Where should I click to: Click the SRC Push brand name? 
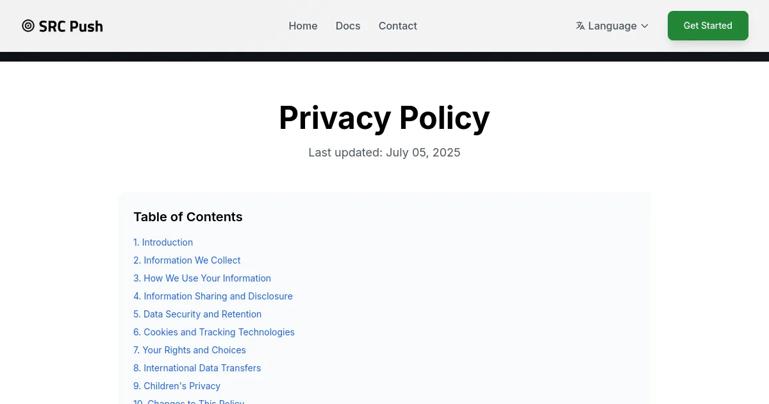tap(70, 26)
